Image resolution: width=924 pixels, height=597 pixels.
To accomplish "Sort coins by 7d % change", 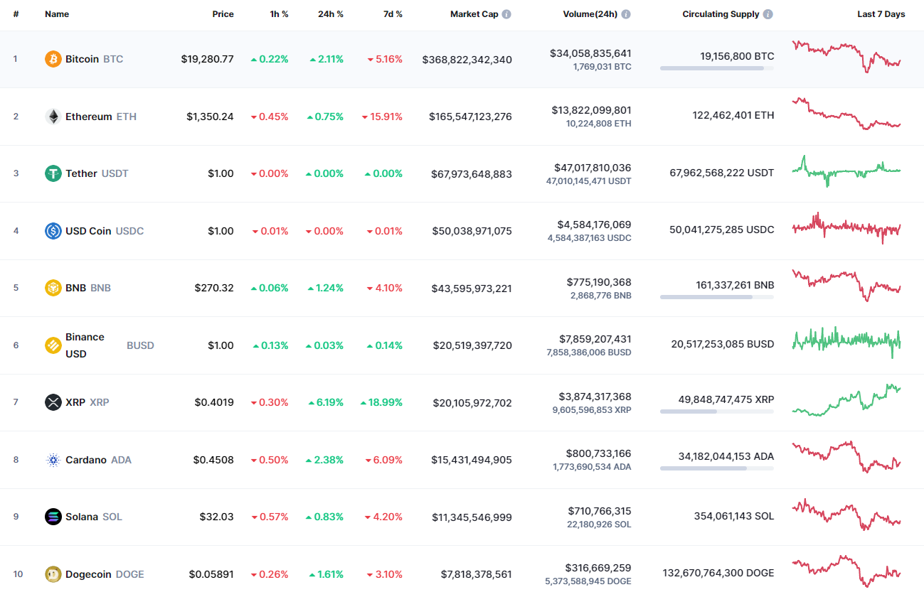I will click(393, 14).
